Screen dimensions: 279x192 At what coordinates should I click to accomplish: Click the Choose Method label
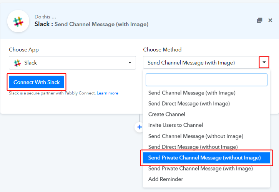(162, 50)
